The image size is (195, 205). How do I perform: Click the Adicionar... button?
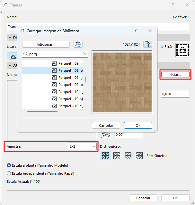point(46,44)
